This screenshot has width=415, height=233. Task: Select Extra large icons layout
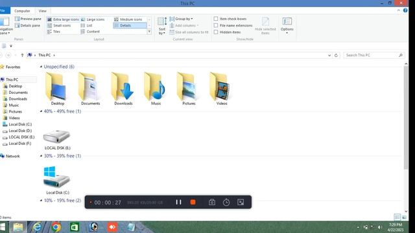tap(63, 19)
